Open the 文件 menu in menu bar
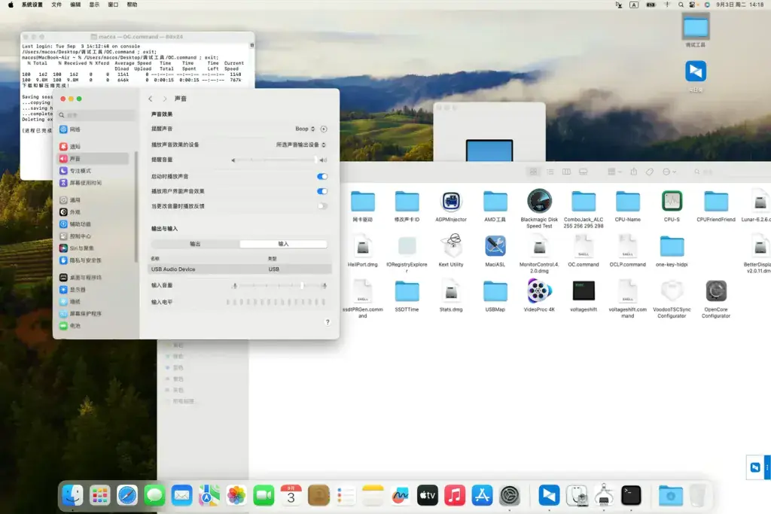Viewport: 771px width, 514px height. pyautogui.click(x=56, y=5)
